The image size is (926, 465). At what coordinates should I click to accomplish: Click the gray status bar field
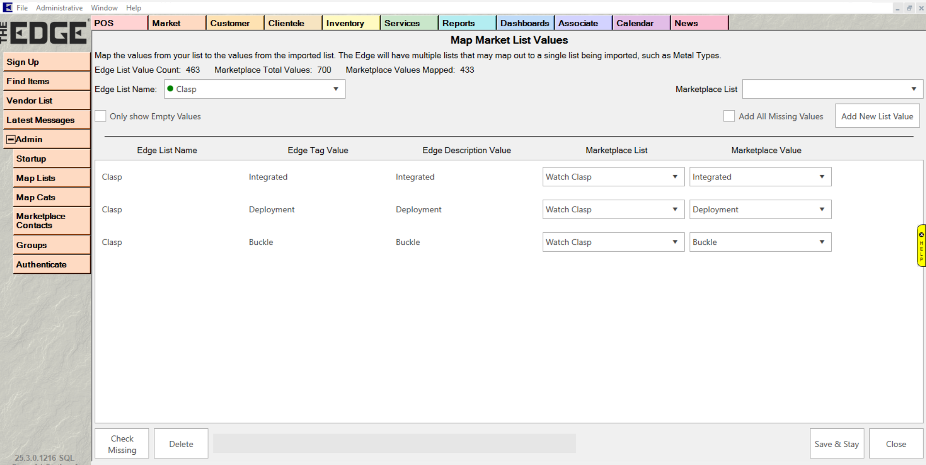[394, 443]
